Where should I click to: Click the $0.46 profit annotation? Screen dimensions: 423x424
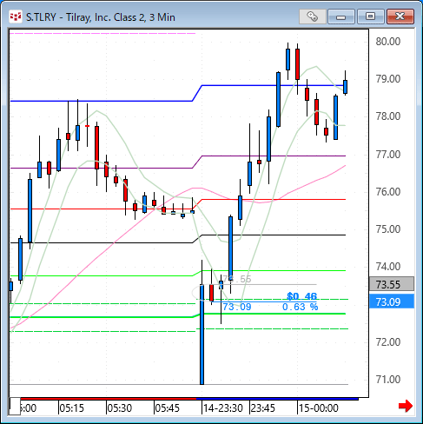(x=302, y=296)
